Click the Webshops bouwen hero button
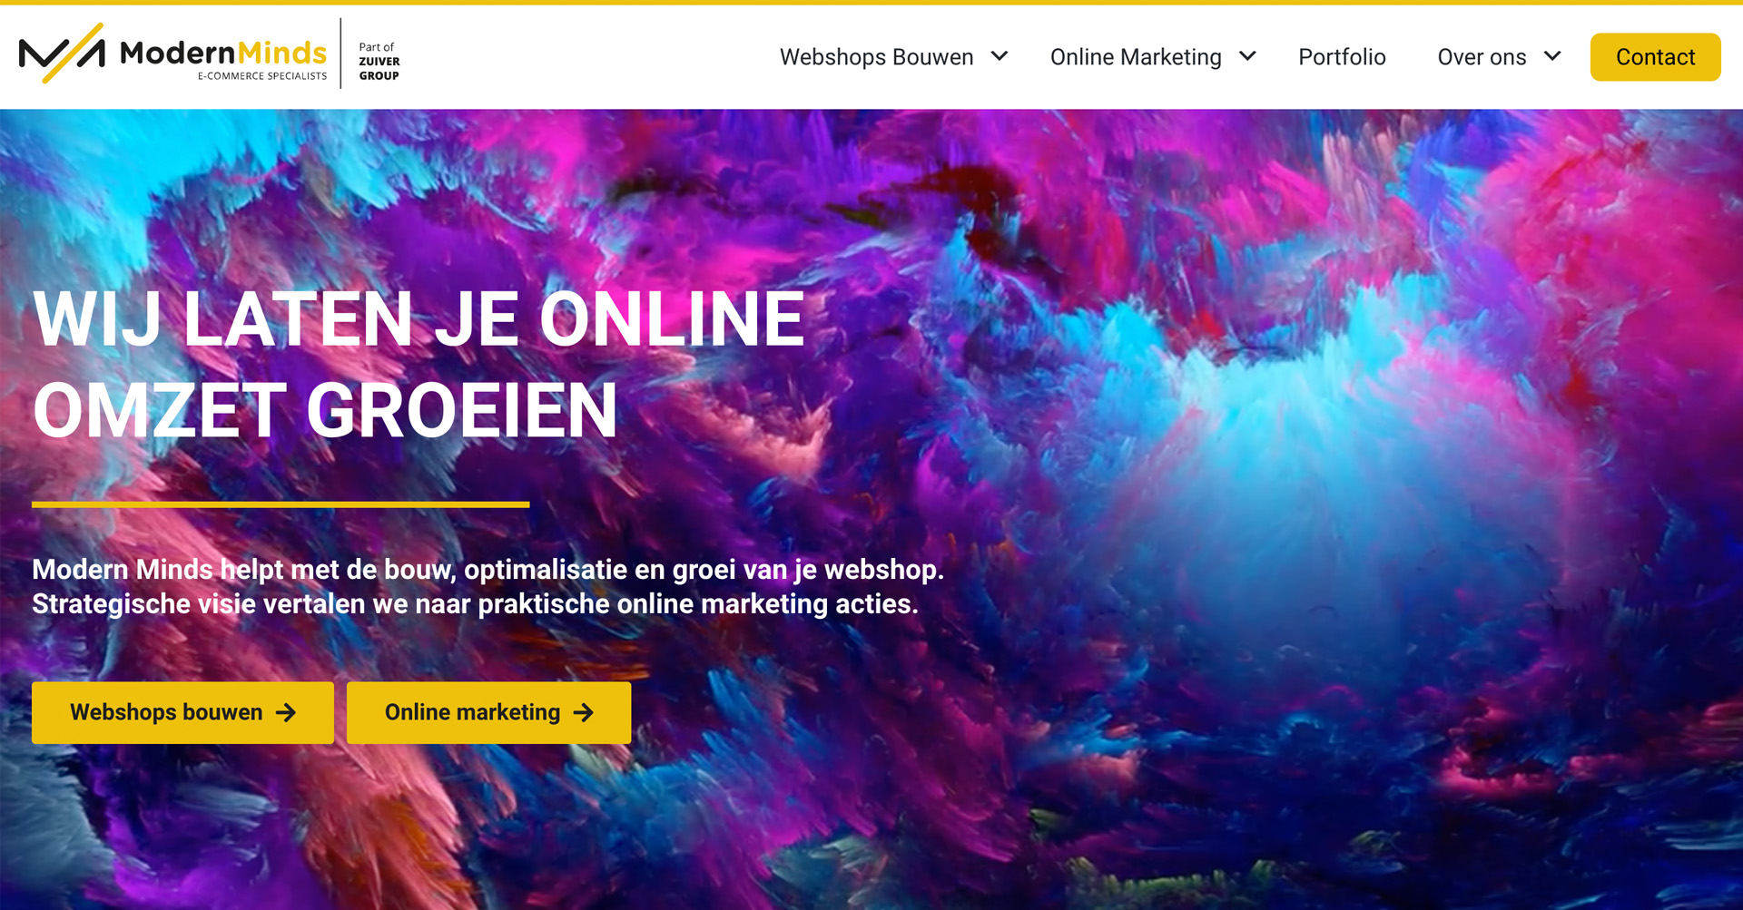The height and width of the screenshot is (910, 1743). [182, 713]
